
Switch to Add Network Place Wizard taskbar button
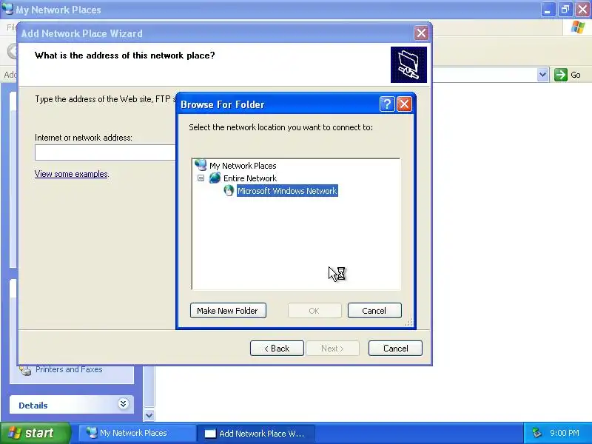[x=255, y=434]
